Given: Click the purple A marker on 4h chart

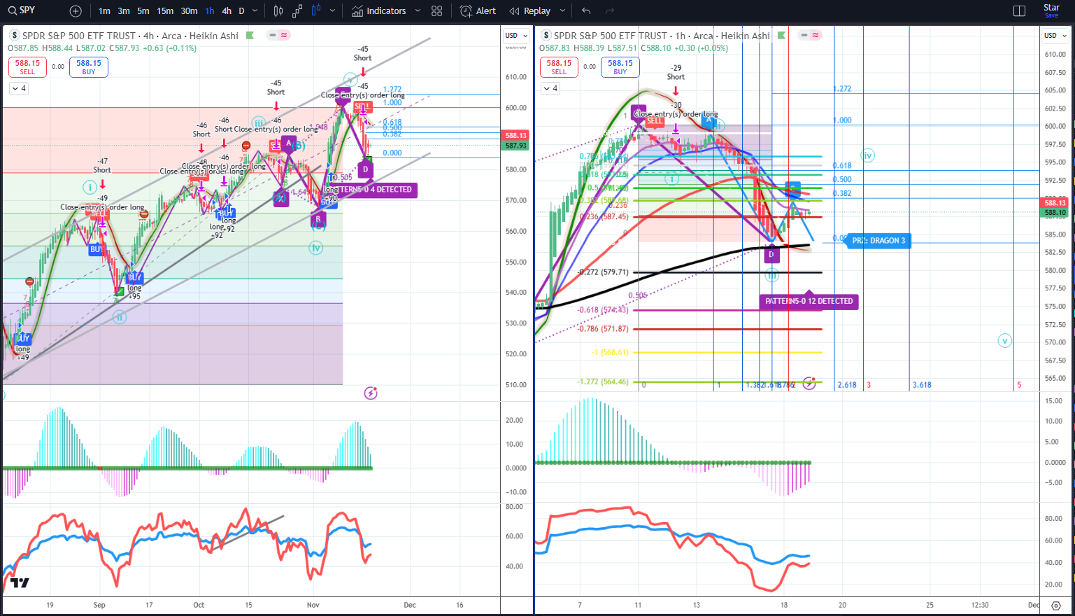Looking at the screenshot, I should 288,143.
